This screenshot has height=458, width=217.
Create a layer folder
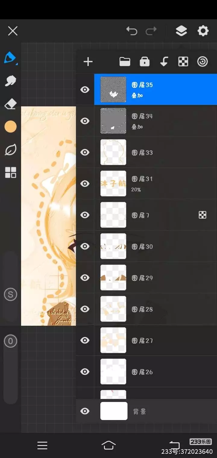pos(125,62)
